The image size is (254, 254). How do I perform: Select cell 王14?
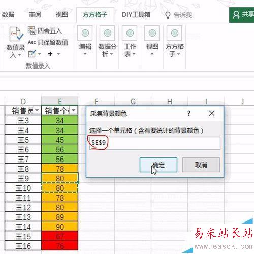click(23, 227)
